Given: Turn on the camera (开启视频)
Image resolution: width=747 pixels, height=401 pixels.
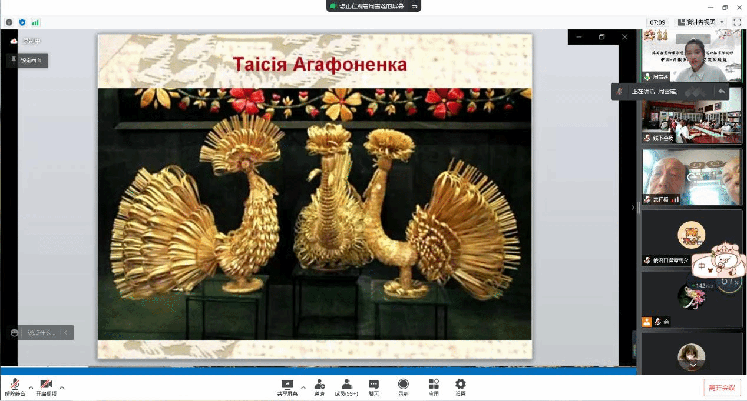Looking at the screenshot, I should coord(46,386).
